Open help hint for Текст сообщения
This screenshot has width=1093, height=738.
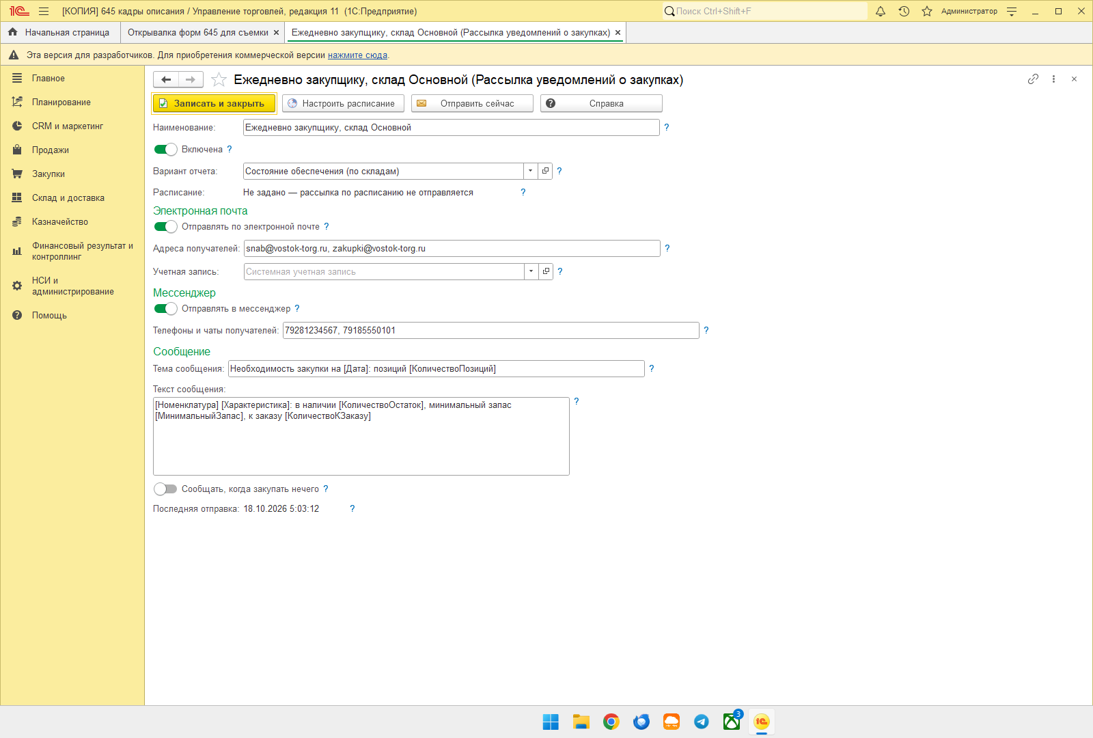pyautogui.click(x=577, y=401)
